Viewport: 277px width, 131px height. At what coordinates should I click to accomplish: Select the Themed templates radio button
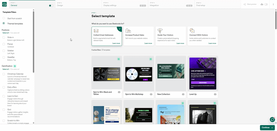click(4, 23)
